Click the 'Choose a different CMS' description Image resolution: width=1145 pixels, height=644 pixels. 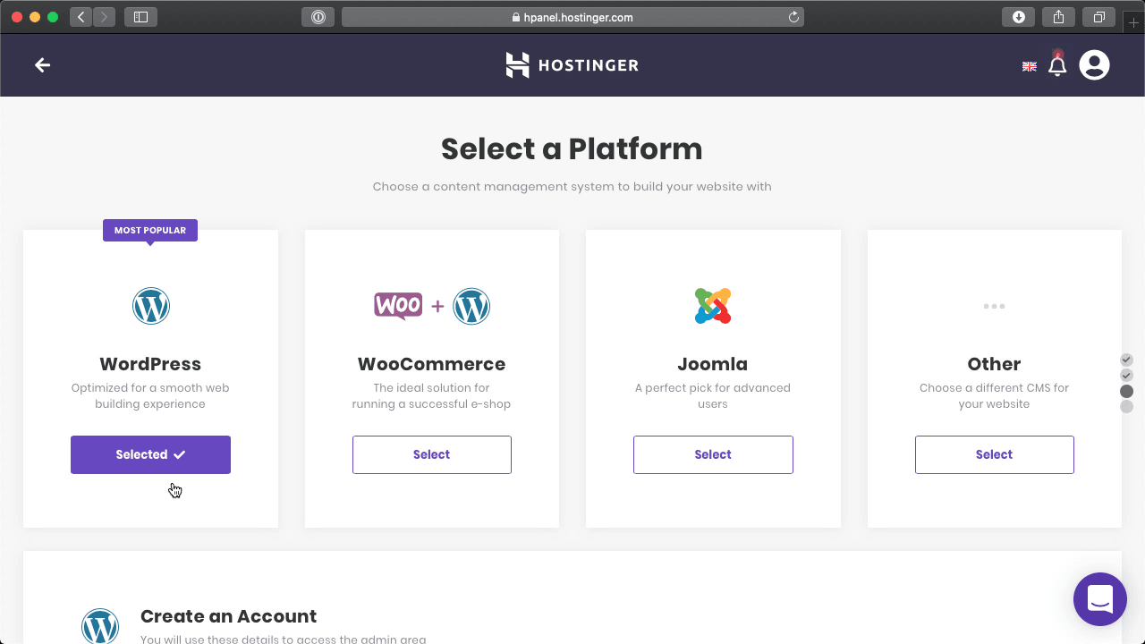[994, 396]
